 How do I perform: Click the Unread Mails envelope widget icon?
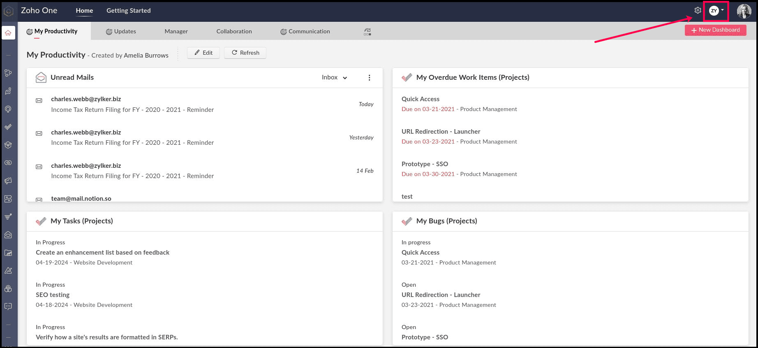click(x=41, y=77)
